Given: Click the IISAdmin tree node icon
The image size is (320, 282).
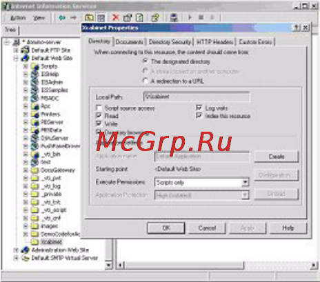Looking at the screenshot, I should click(35, 82).
